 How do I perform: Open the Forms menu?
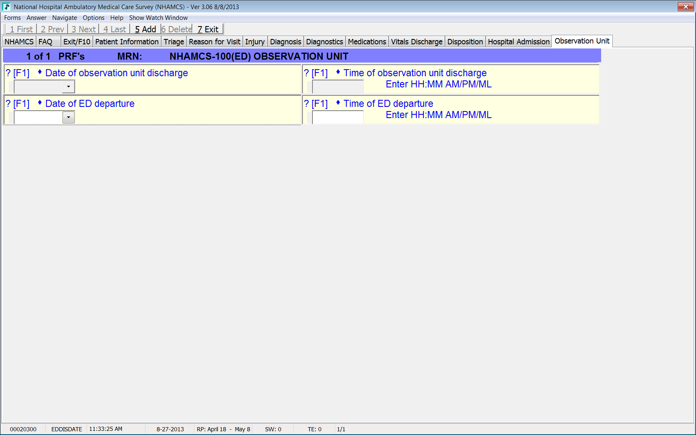[x=12, y=18]
